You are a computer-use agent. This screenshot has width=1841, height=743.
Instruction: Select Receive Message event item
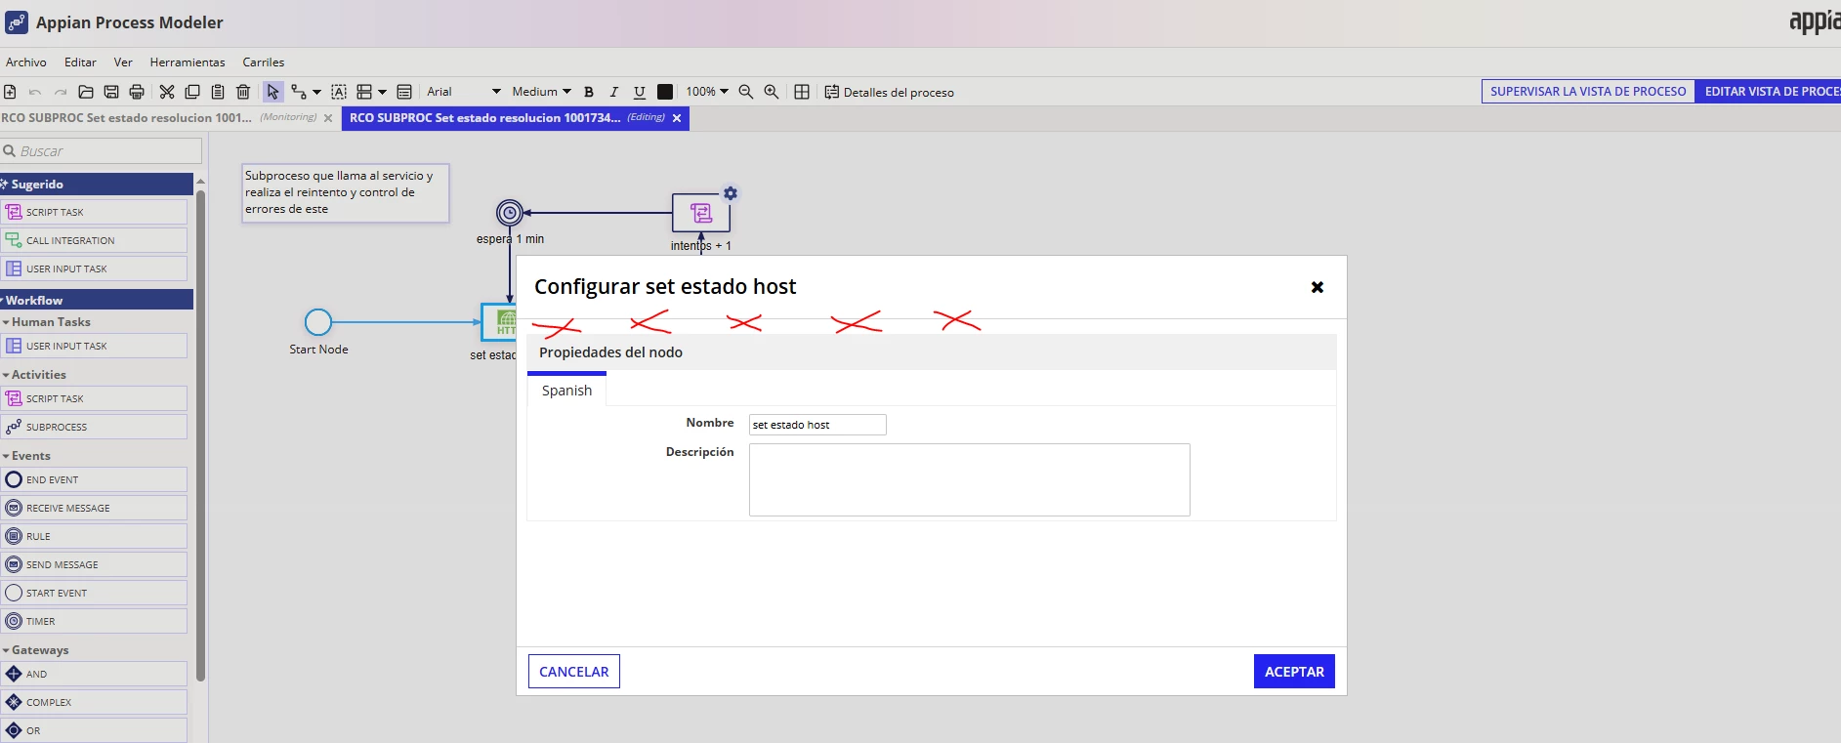tap(94, 508)
